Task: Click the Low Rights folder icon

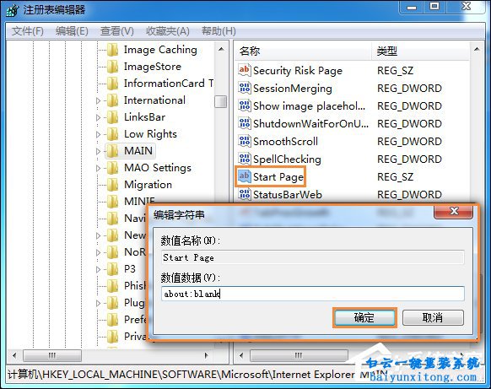Action: pos(112,134)
